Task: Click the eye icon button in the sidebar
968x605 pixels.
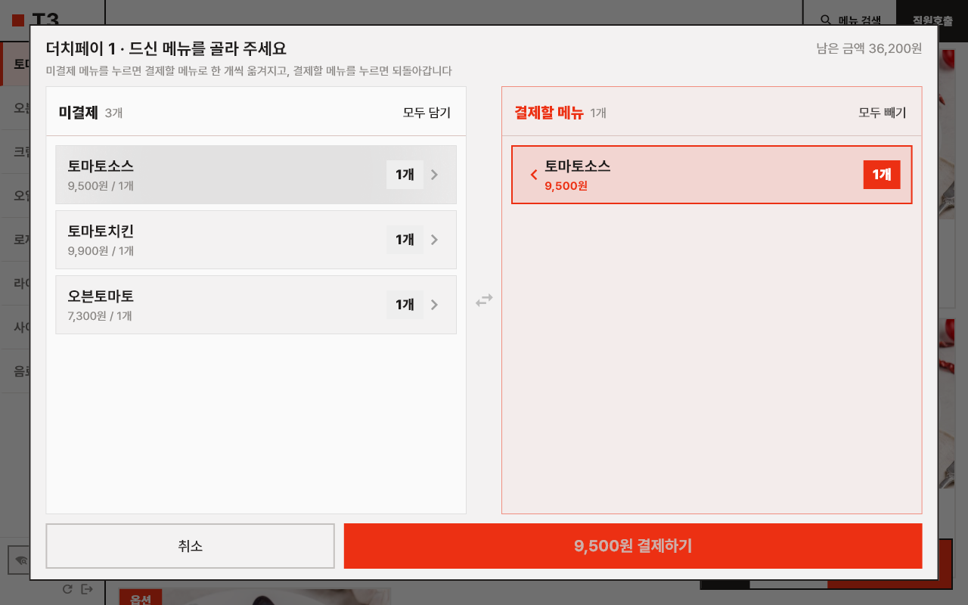Action: point(20,560)
